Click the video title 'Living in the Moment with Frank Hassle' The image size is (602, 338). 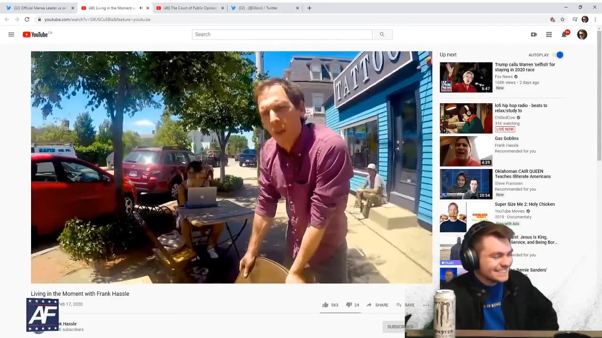[80, 294]
